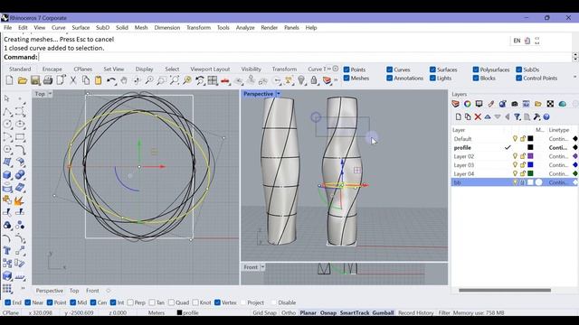The image size is (579, 325).
Task: Toggle lock icon of Layer 03
Action: (523, 165)
